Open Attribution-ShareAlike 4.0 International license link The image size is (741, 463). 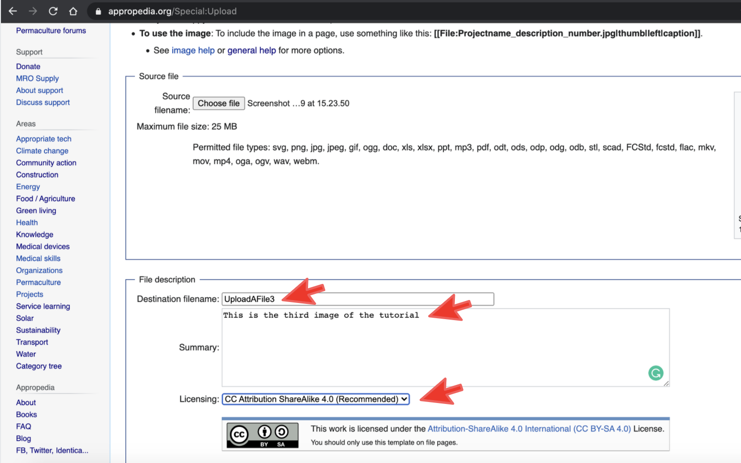coord(529,429)
